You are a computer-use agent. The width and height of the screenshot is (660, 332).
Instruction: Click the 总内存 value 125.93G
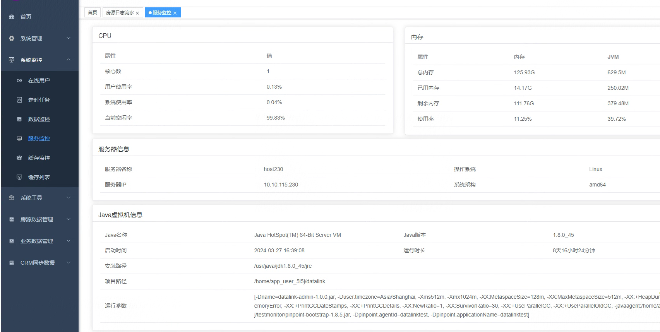click(524, 72)
